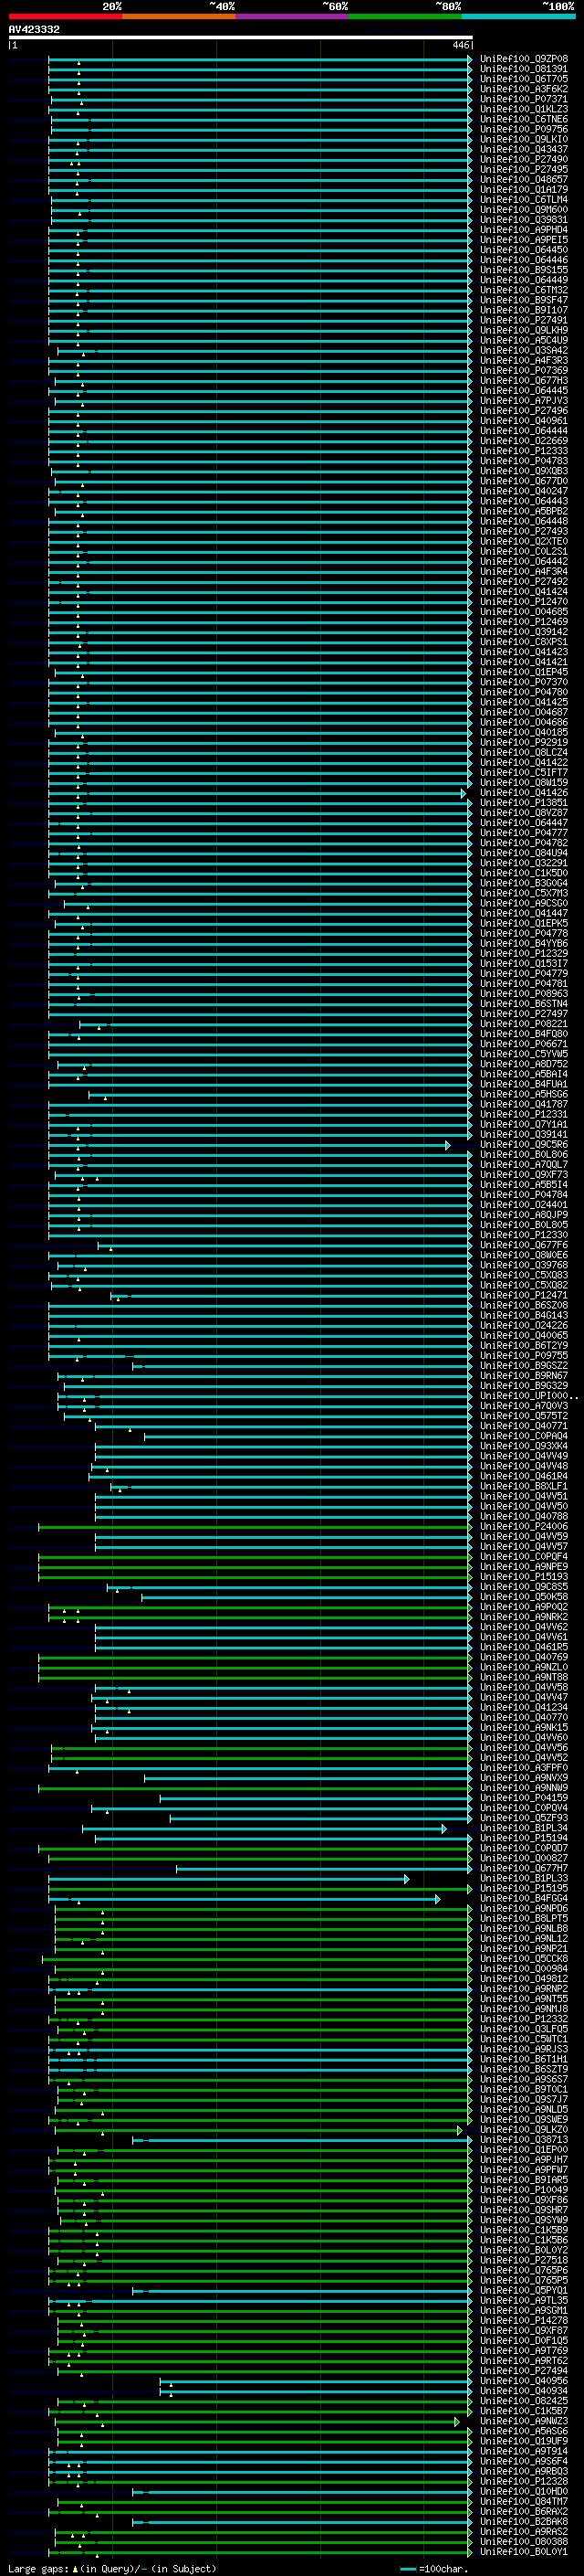Select label UniRef100_Q41447
This screenshot has height=2576, width=584.
click(x=523, y=913)
